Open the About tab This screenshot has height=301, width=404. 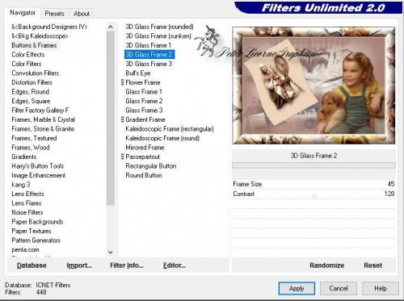pos(82,14)
